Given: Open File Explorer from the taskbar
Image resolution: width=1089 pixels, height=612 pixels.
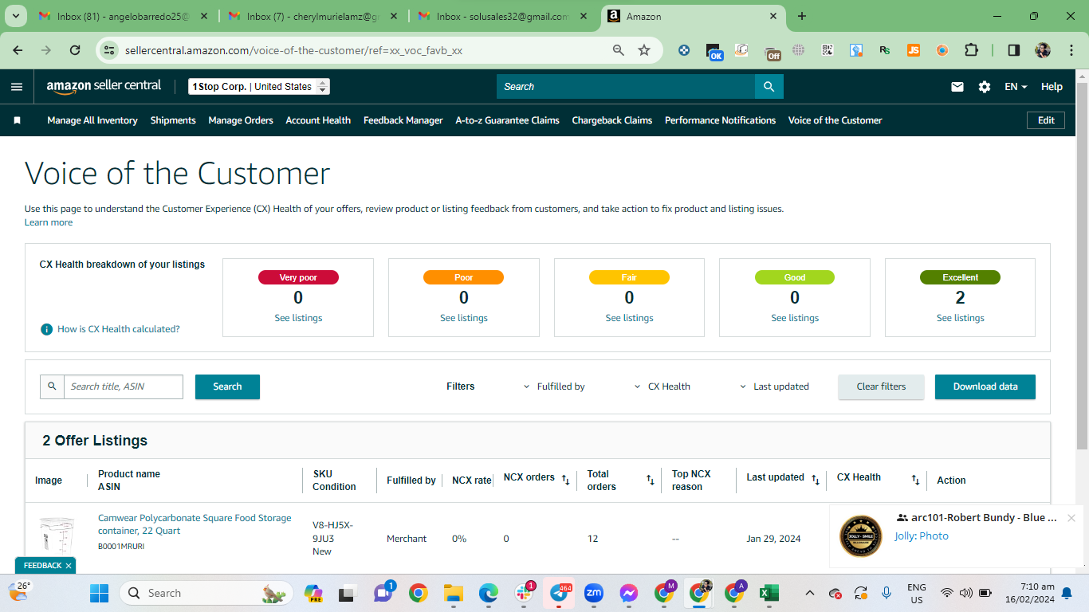Looking at the screenshot, I should (454, 593).
